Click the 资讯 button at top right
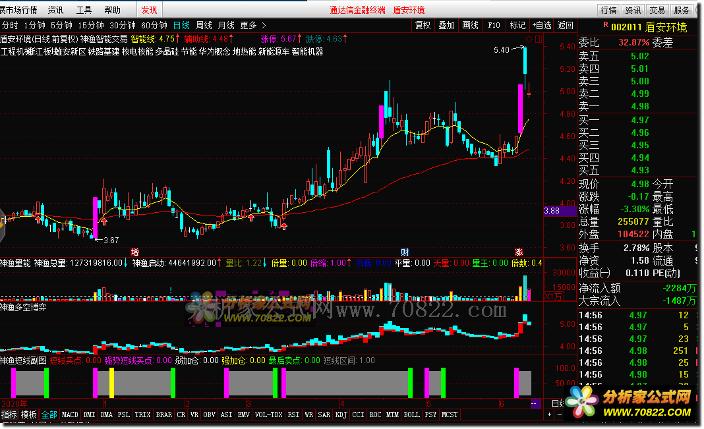 click(x=633, y=10)
